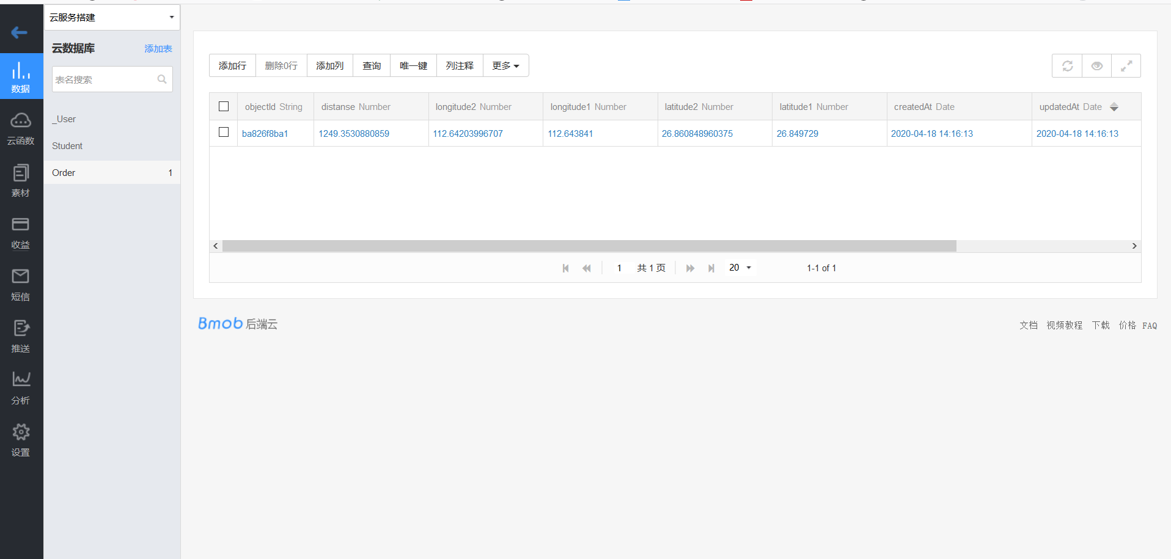Open the page size dropdown showing 20
The width and height of the screenshot is (1171, 559).
(740, 268)
